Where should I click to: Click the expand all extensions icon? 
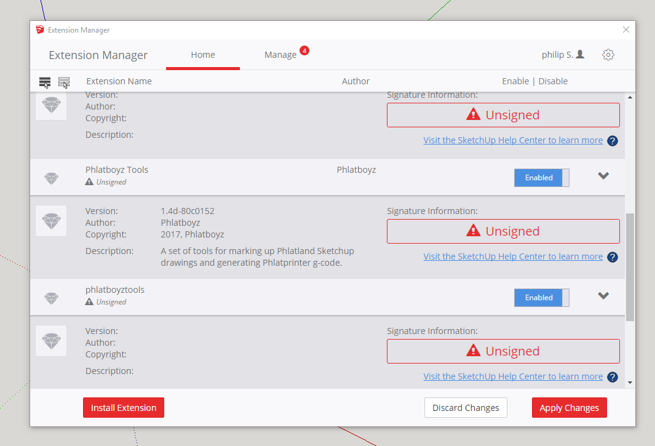click(x=45, y=82)
